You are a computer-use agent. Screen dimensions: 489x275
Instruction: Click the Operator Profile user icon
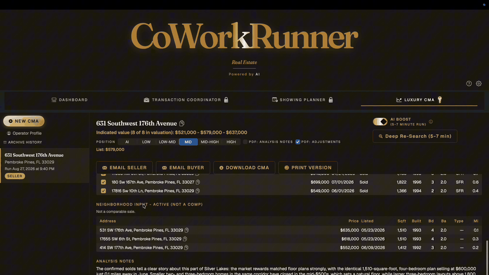click(9, 133)
